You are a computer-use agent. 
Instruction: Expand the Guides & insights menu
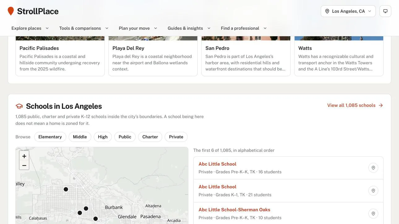(189, 28)
